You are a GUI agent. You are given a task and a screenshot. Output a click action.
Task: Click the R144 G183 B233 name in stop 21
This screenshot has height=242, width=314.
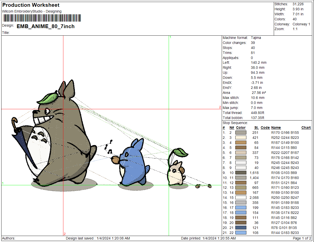click(x=285, y=233)
